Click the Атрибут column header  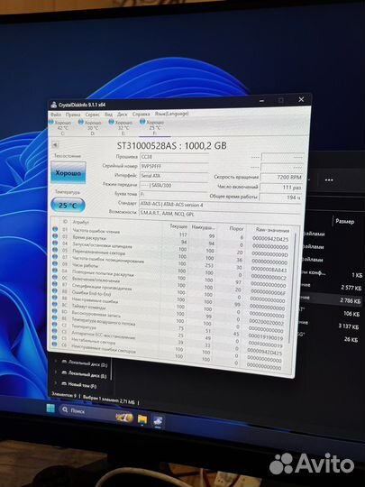tap(81, 223)
